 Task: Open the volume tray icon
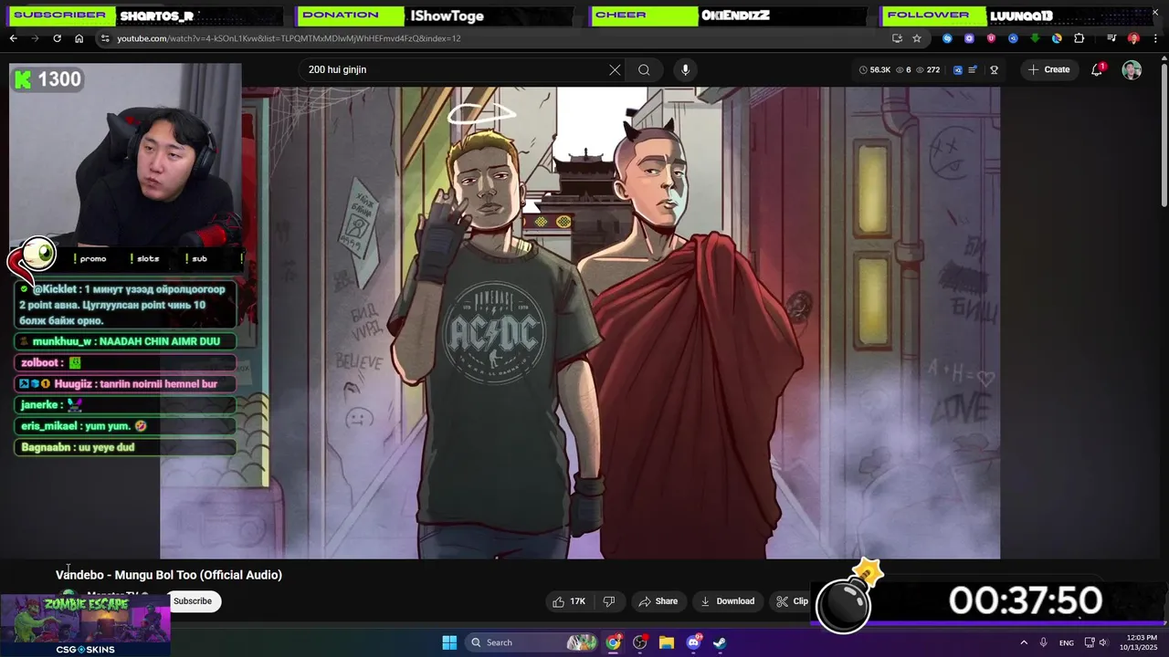(x=1103, y=642)
